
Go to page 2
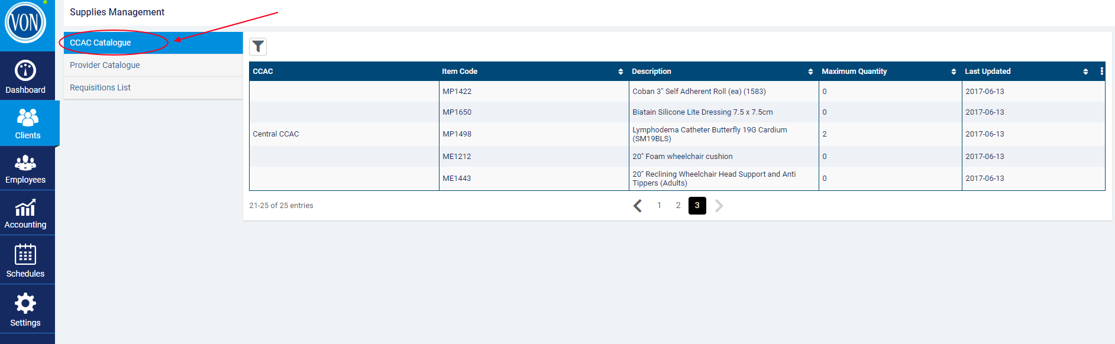[678, 206]
